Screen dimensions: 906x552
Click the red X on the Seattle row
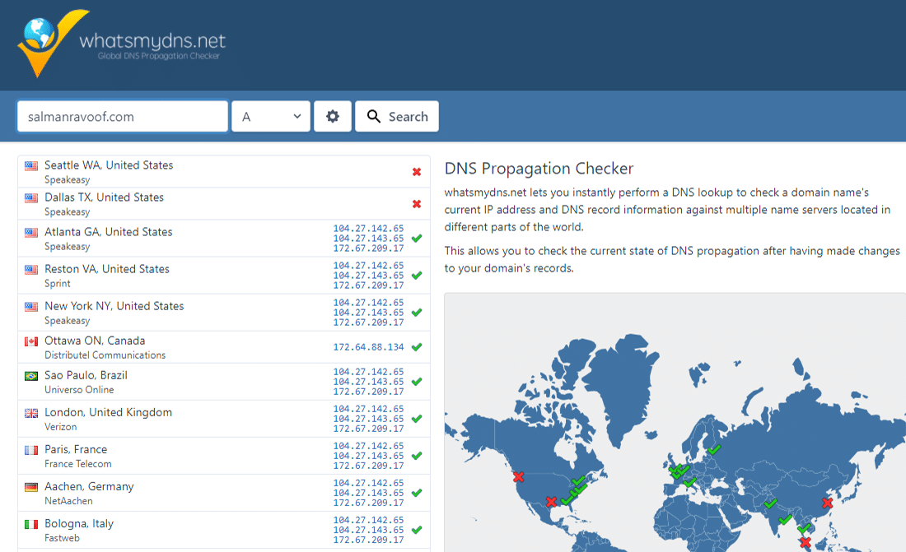[x=418, y=171]
